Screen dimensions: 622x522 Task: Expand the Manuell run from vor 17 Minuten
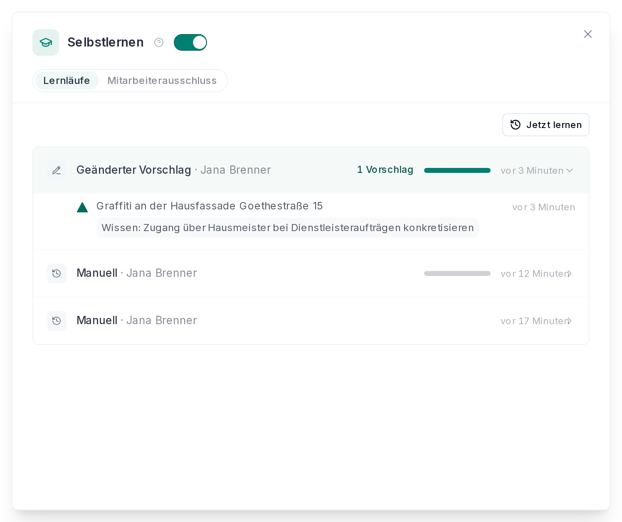(x=311, y=321)
